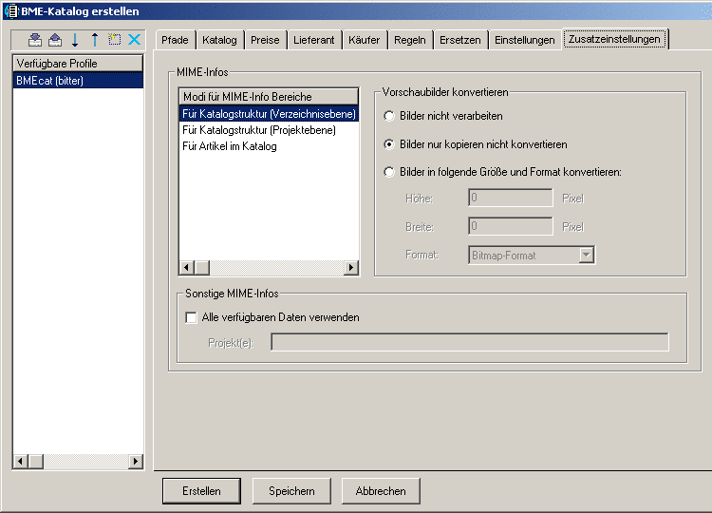
Task: Go to the Einstellungen tab
Action: (524, 40)
